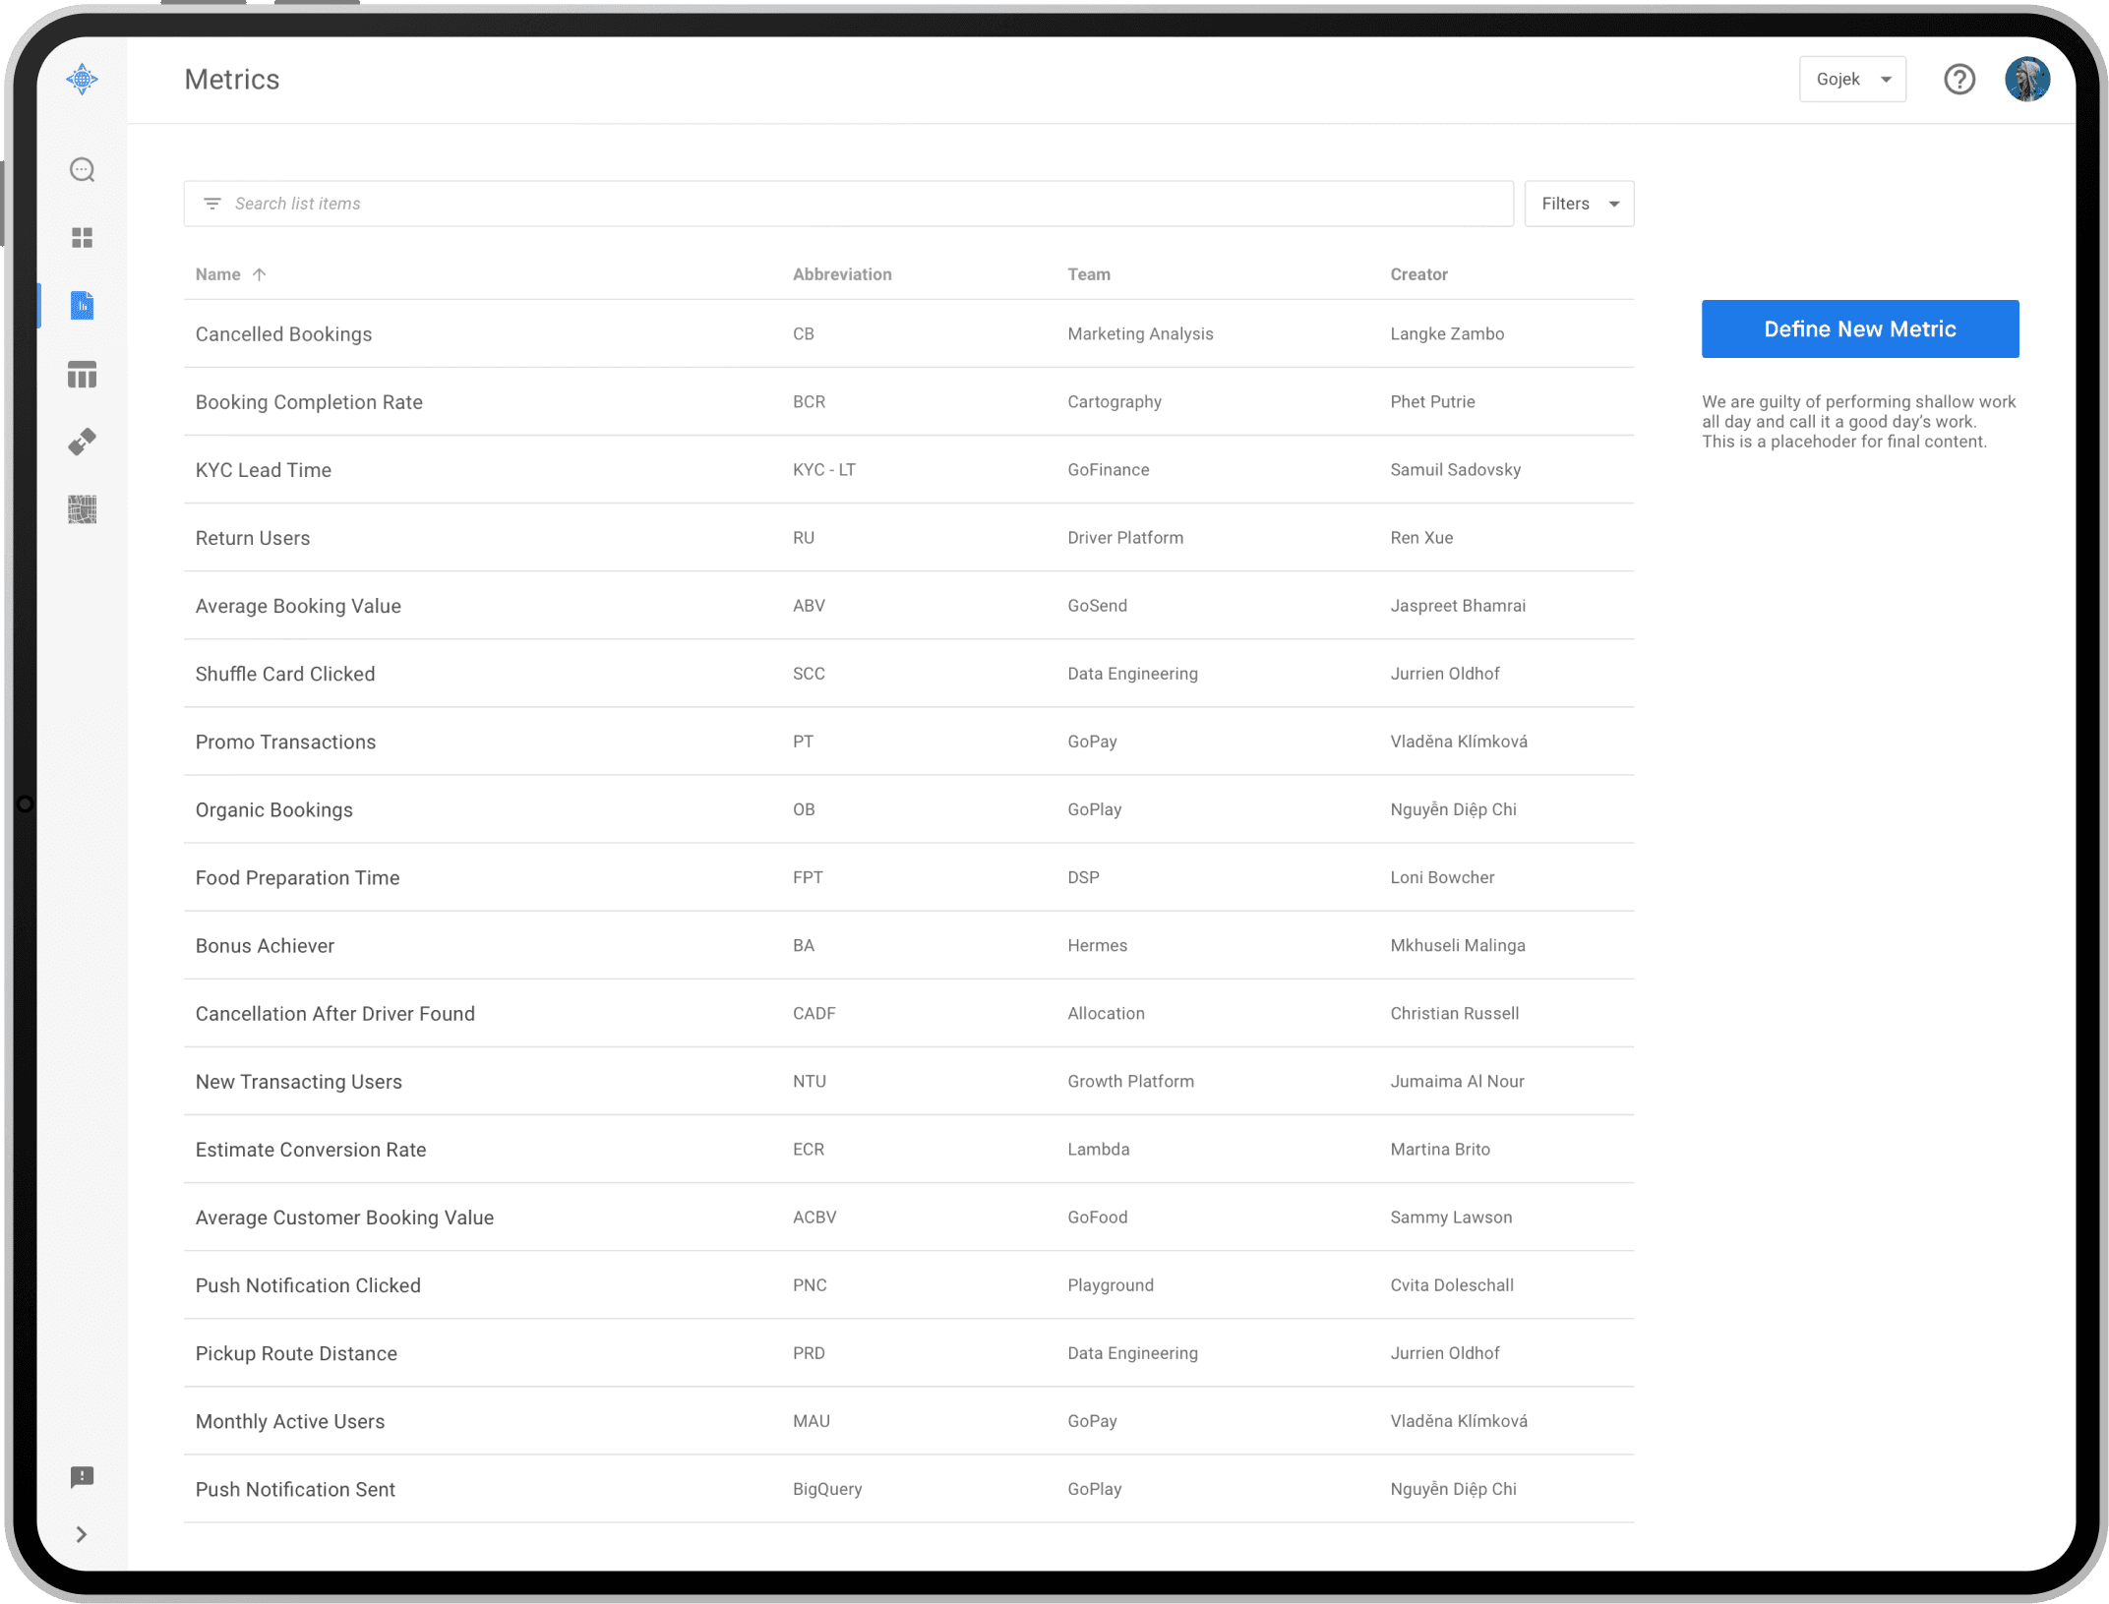Click the Cartography team cell

coord(1114,401)
